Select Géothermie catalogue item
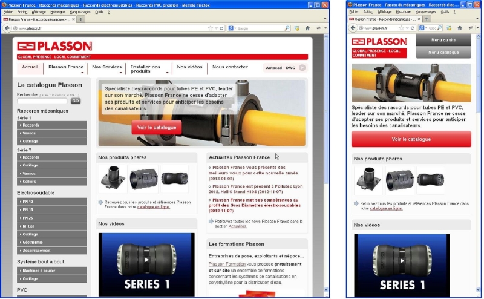This screenshot has height=299, width=484. click(52, 243)
